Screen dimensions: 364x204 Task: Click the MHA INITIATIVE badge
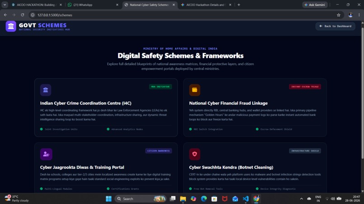click(160, 86)
